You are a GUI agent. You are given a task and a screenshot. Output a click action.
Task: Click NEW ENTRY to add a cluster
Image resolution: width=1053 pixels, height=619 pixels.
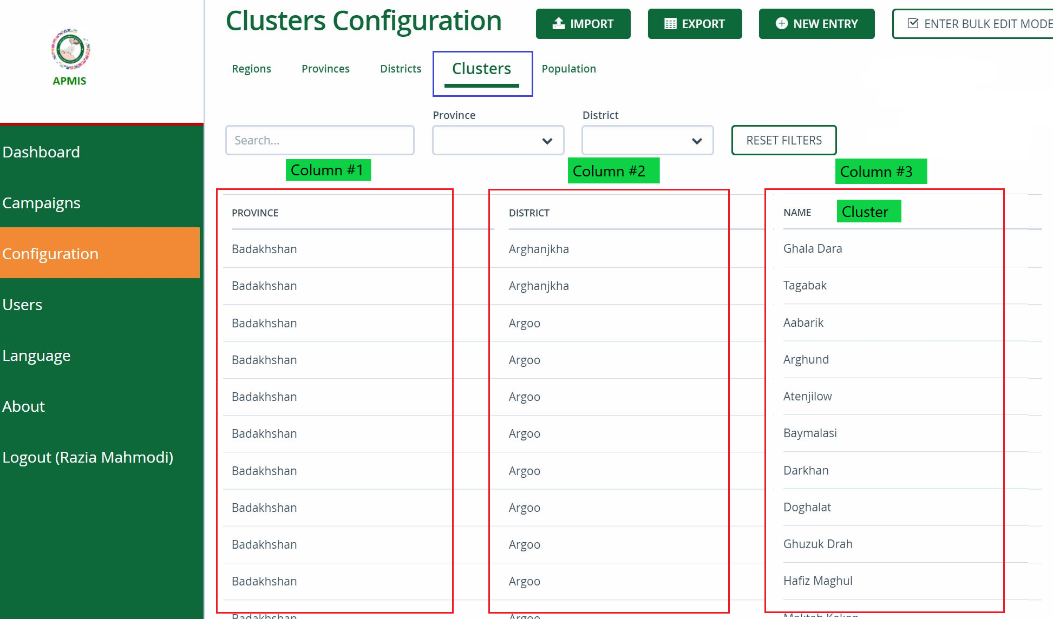[816, 23]
